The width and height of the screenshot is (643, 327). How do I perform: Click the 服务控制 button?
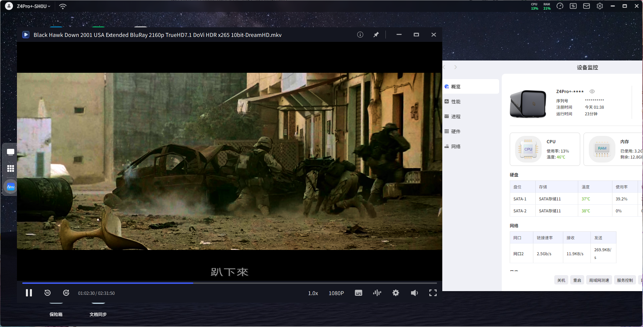pyautogui.click(x=625, y=280)
